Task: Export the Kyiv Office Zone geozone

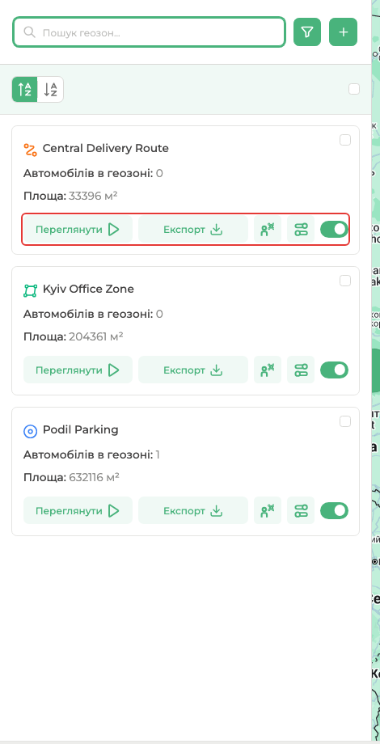Action: coord(193,370)
